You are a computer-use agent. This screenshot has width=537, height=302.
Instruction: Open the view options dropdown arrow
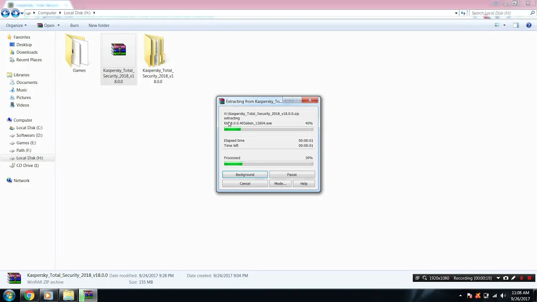click(x=504, y=26)
